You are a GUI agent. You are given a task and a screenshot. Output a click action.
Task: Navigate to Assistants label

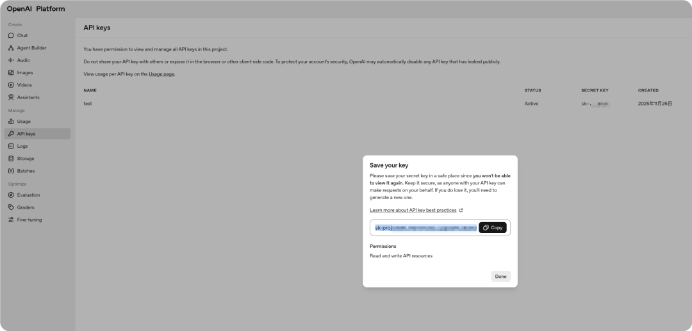(28, 97)
